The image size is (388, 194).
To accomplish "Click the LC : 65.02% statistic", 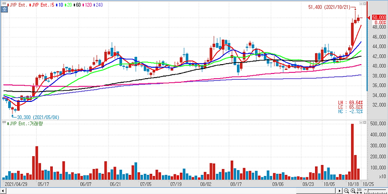I will pos(350,107).
